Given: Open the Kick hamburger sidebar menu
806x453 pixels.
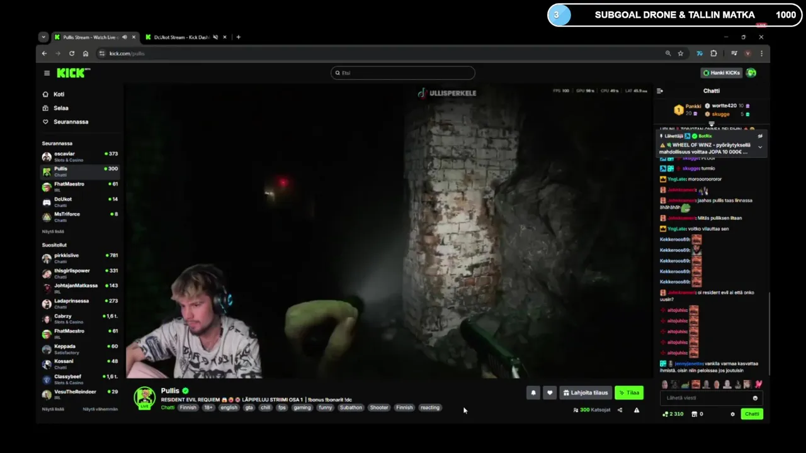Looking at the screenshot, I should click(47, 73).
